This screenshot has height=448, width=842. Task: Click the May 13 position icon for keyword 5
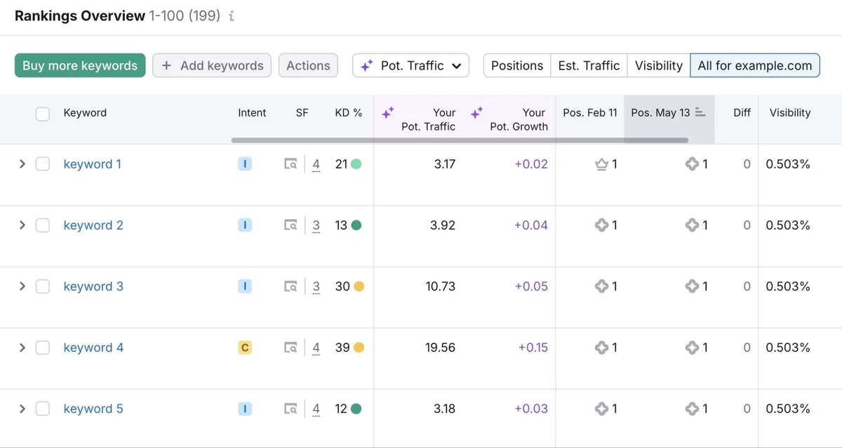point(692,409)
